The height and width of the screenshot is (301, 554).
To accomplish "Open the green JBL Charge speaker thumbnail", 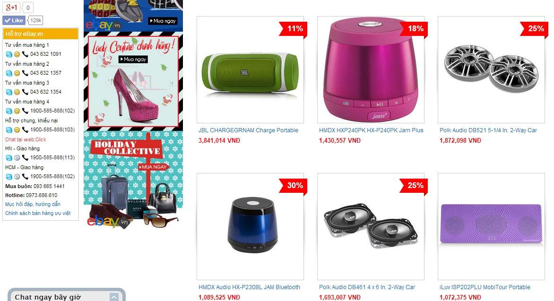I will (x=250, y=69).
